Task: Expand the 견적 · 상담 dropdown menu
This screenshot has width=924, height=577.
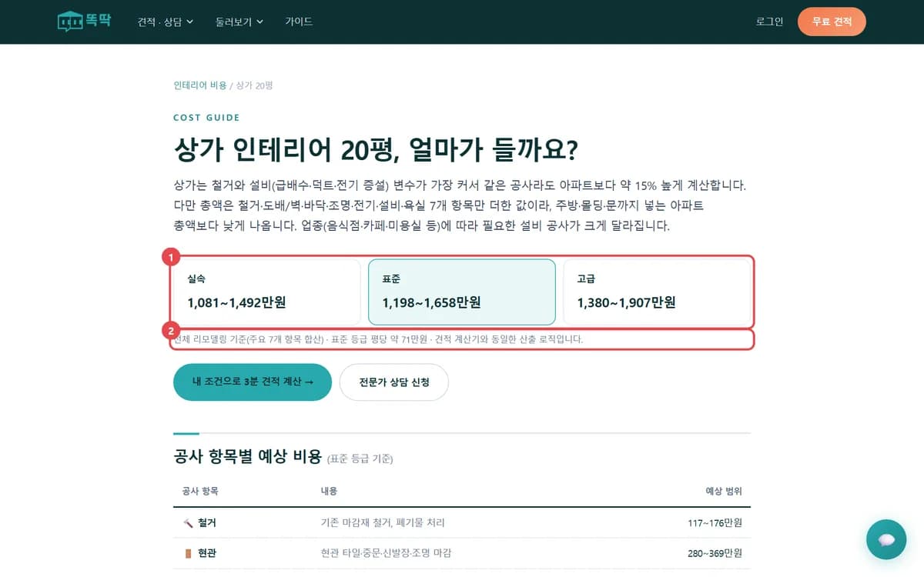Action: [166, 22]
